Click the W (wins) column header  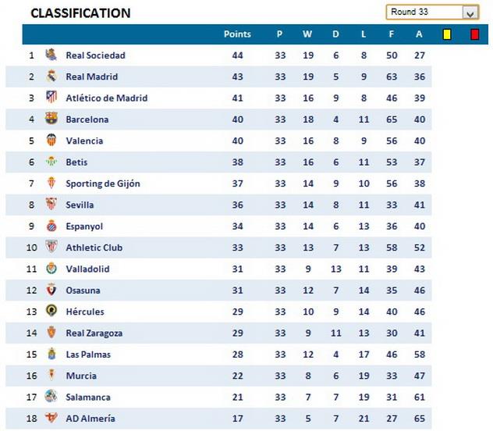307,34
